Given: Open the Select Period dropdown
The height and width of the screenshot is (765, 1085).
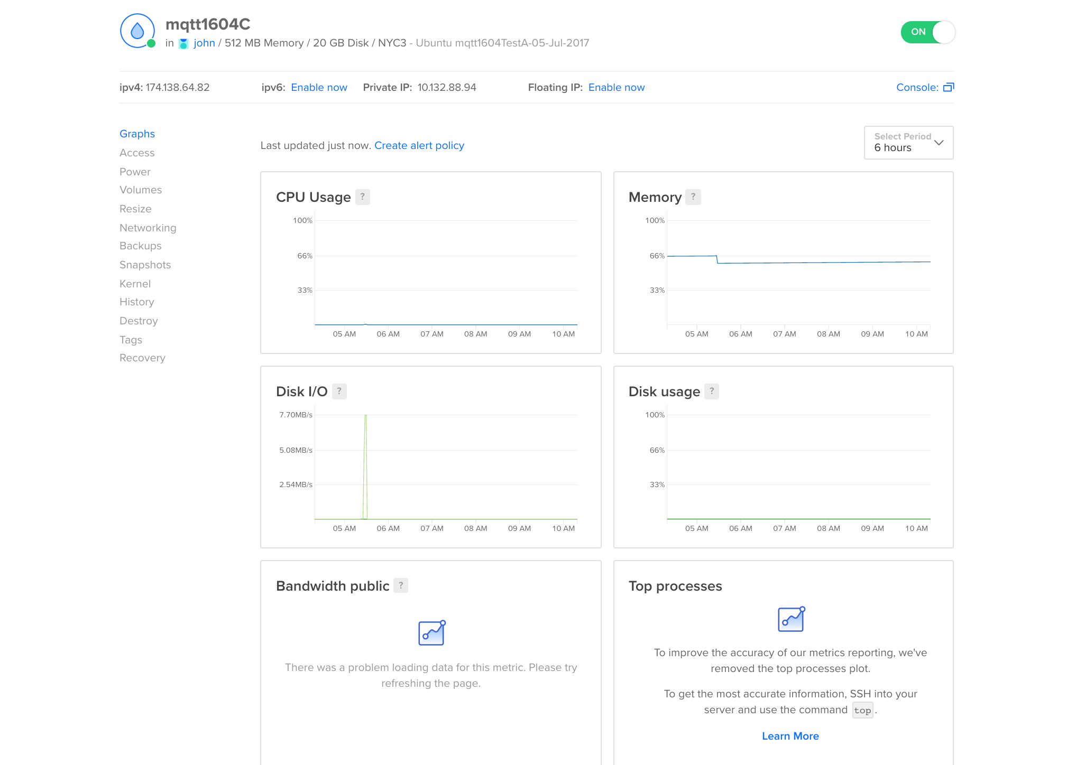Looking at the screenshot, I should pyautogui.click(x=908, y=143).
